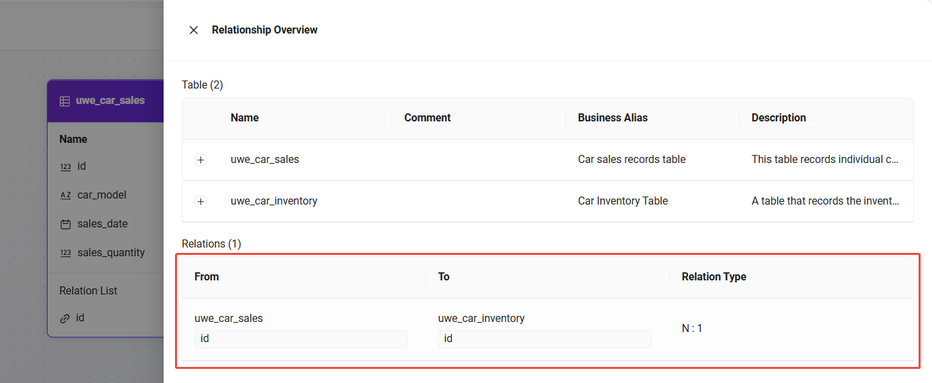The height and width of the screenshot is (383, 932).
Task: Expand the uwe_car_inventory table row
Action: tap(200, 202)
